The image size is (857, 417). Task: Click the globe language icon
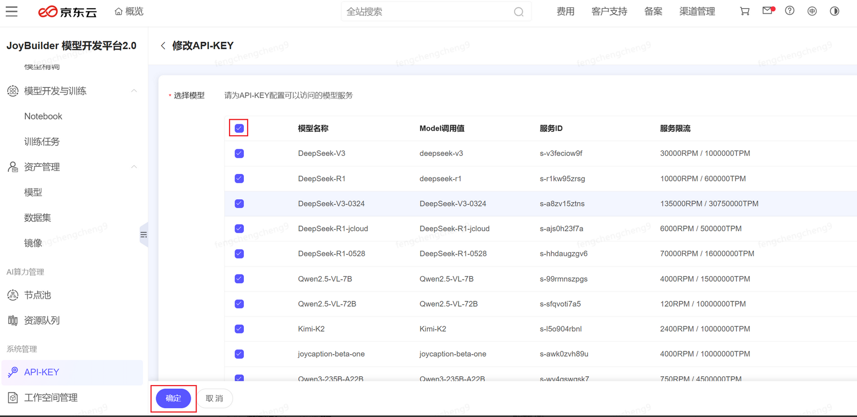point(812,11)
